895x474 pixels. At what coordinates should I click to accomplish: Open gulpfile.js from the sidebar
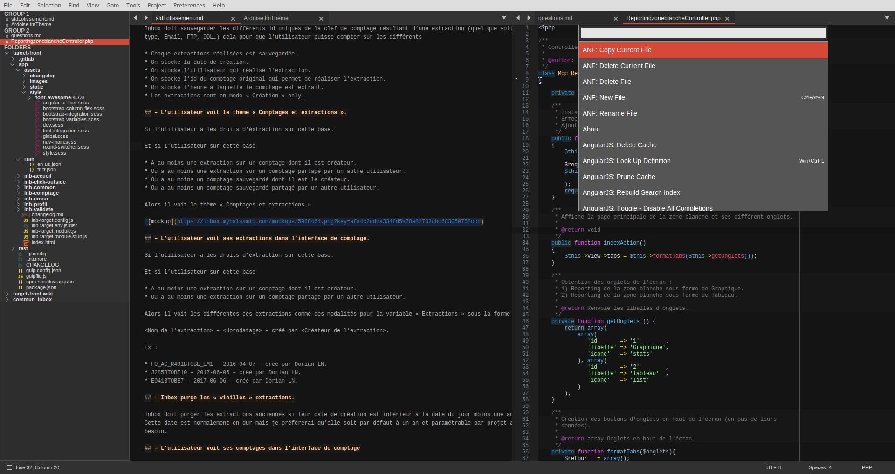(36, 276)
